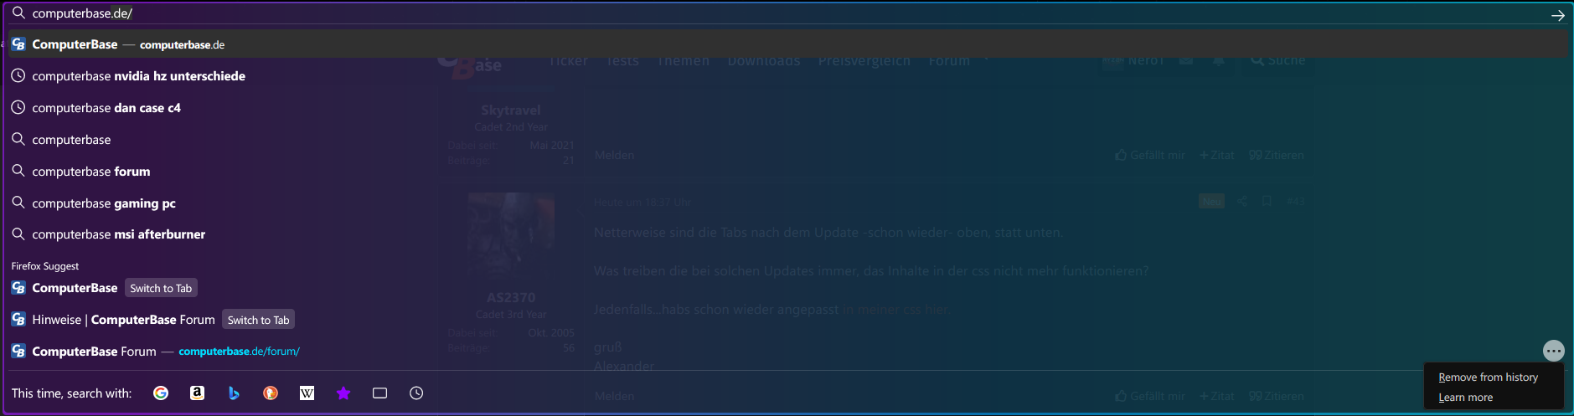1574x416 pixels.
Task: Search this time with Google
Action: click(x=161, y=393)
